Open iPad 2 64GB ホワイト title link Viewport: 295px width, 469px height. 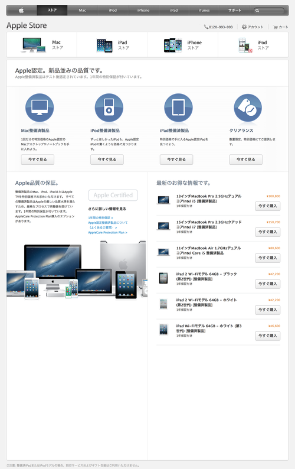tap(206, 302)
